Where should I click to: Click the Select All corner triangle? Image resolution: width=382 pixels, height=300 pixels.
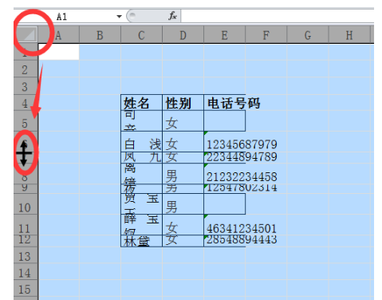coord(30,34)
